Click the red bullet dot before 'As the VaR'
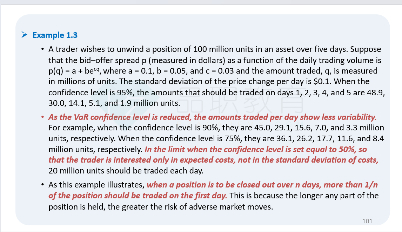402x232 pixels. click(42, 117)
